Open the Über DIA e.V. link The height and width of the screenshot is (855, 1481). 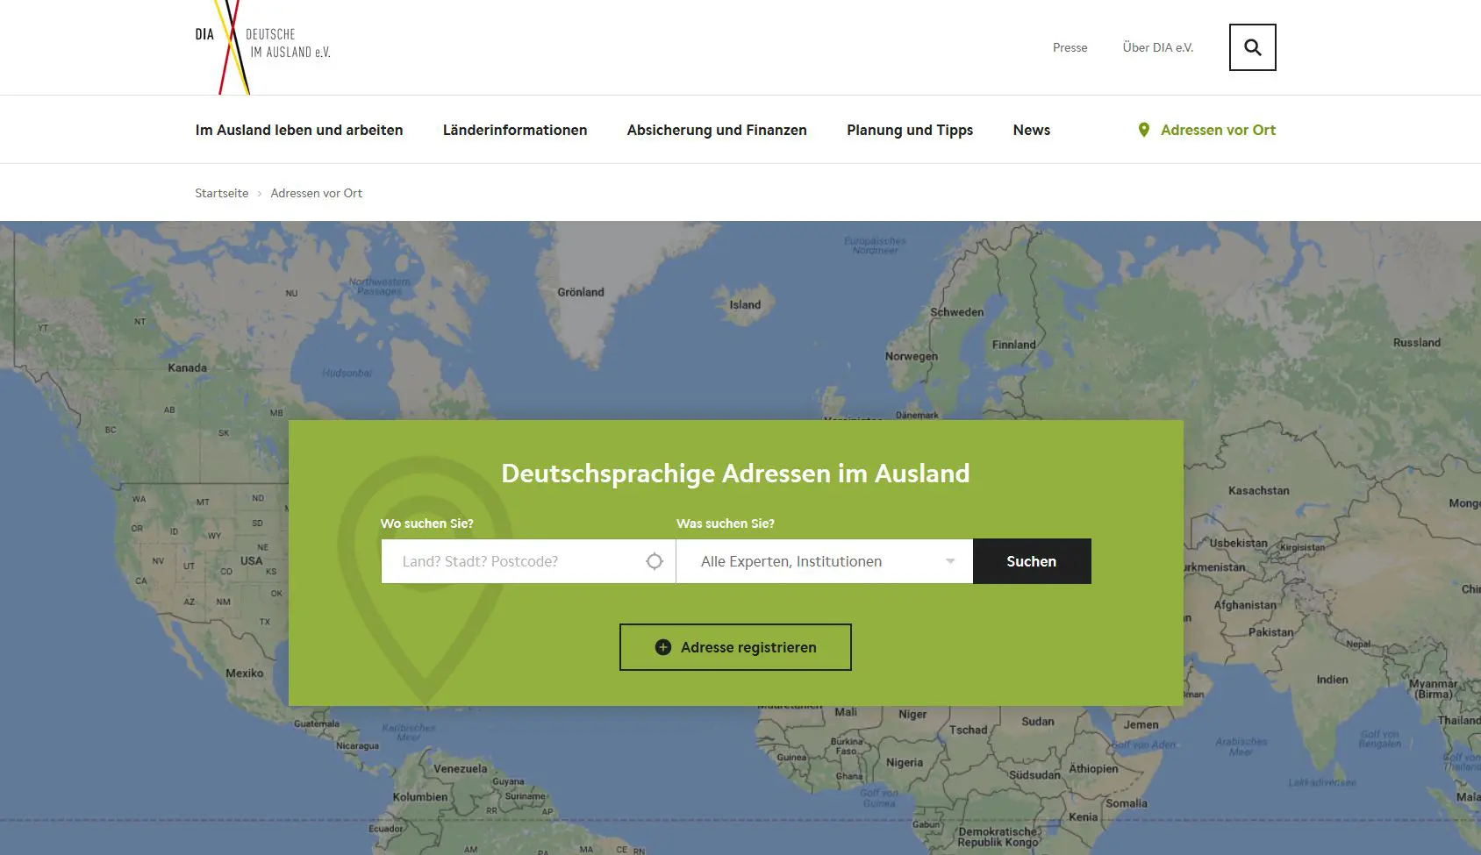point(1157,47)
